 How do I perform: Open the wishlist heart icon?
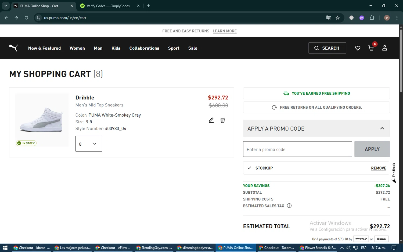pyautogui.click(x=358, y=48)
